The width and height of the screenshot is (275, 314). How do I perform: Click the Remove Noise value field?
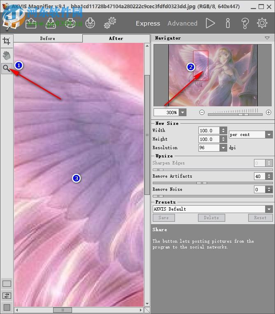pyautogui.click(x=260, y=189)
